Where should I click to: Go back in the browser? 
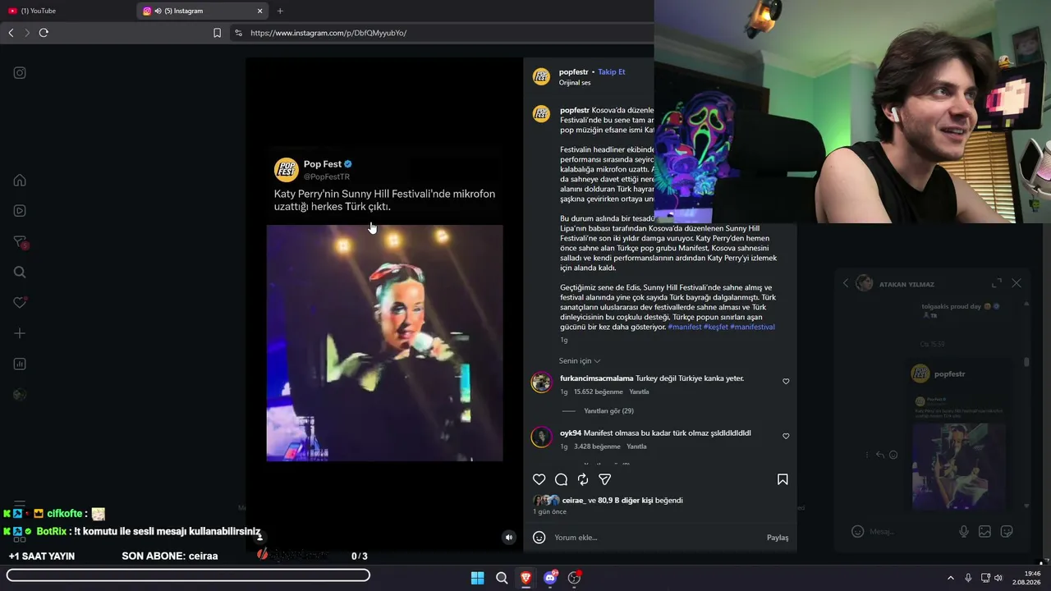(11, 33)
